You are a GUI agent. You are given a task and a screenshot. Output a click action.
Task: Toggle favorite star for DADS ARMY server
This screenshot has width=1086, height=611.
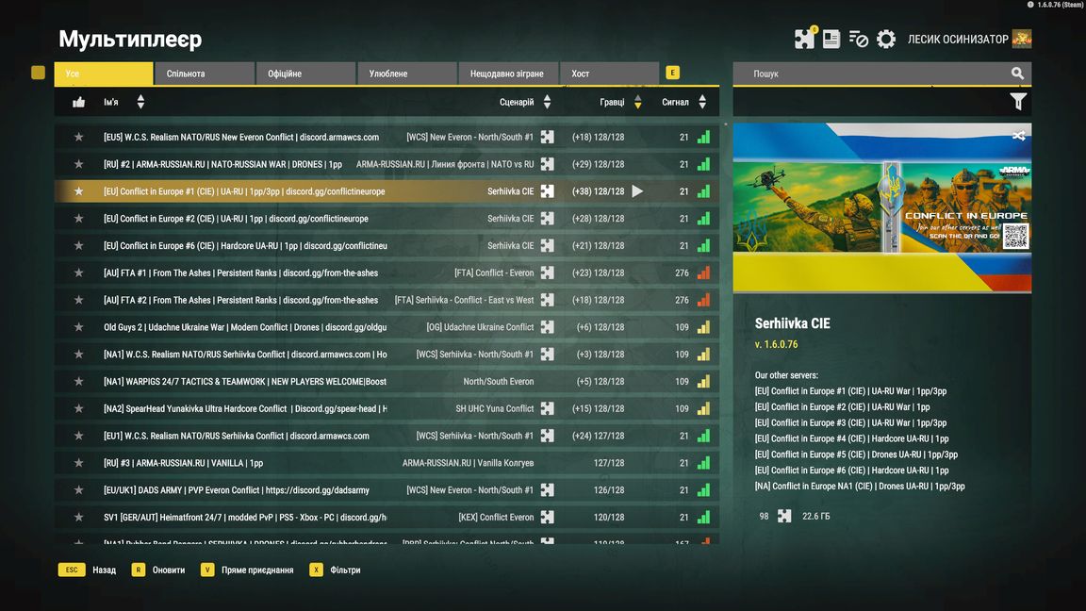click(x=79, y=489)
